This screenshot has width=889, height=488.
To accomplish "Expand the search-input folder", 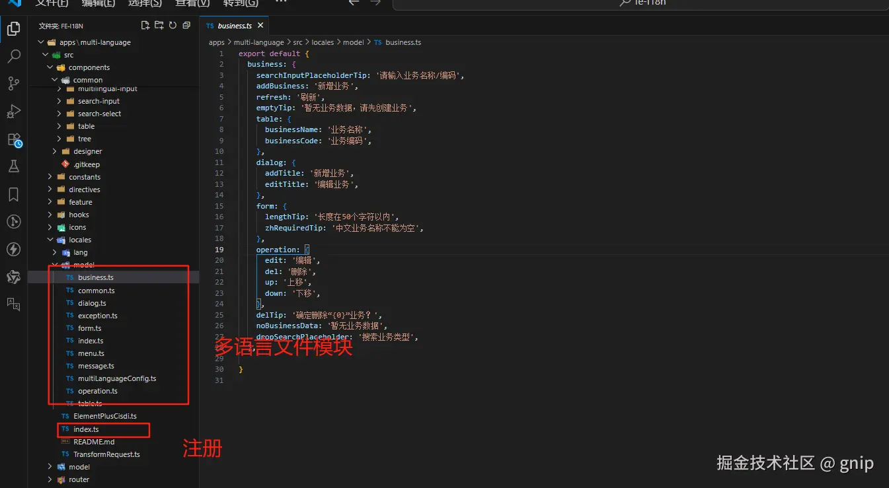I will point(59,101).
